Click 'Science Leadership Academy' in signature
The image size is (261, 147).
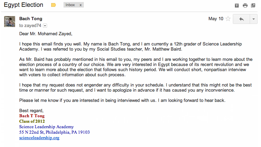pyautogui.click(x=46, y=127)
